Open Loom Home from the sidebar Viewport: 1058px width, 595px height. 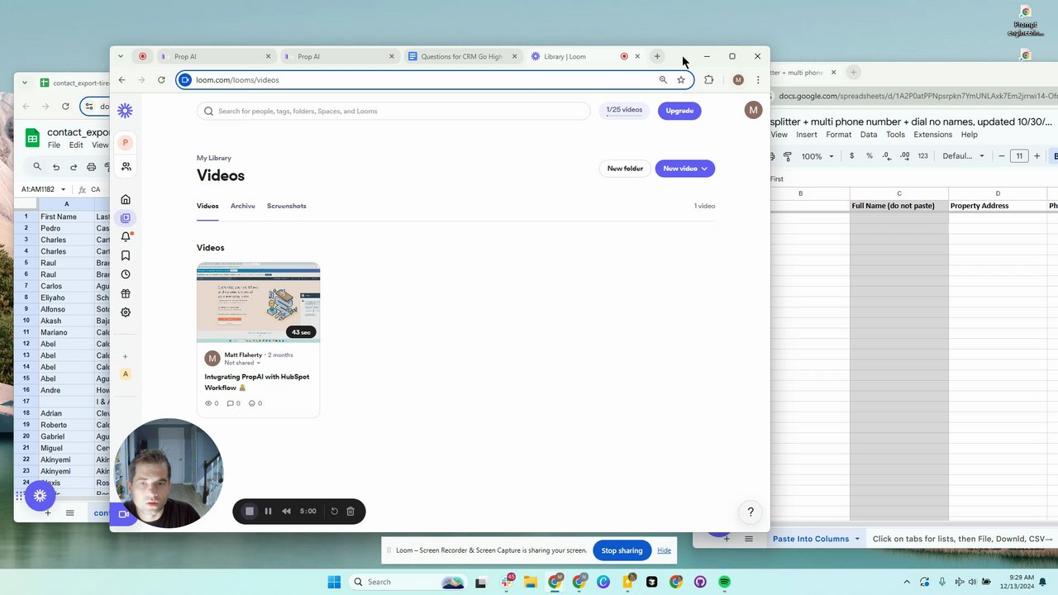[126, 199]
